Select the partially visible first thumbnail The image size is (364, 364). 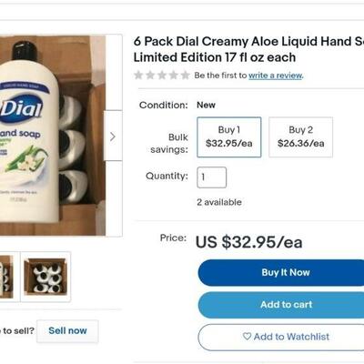(x=6, y=277)
